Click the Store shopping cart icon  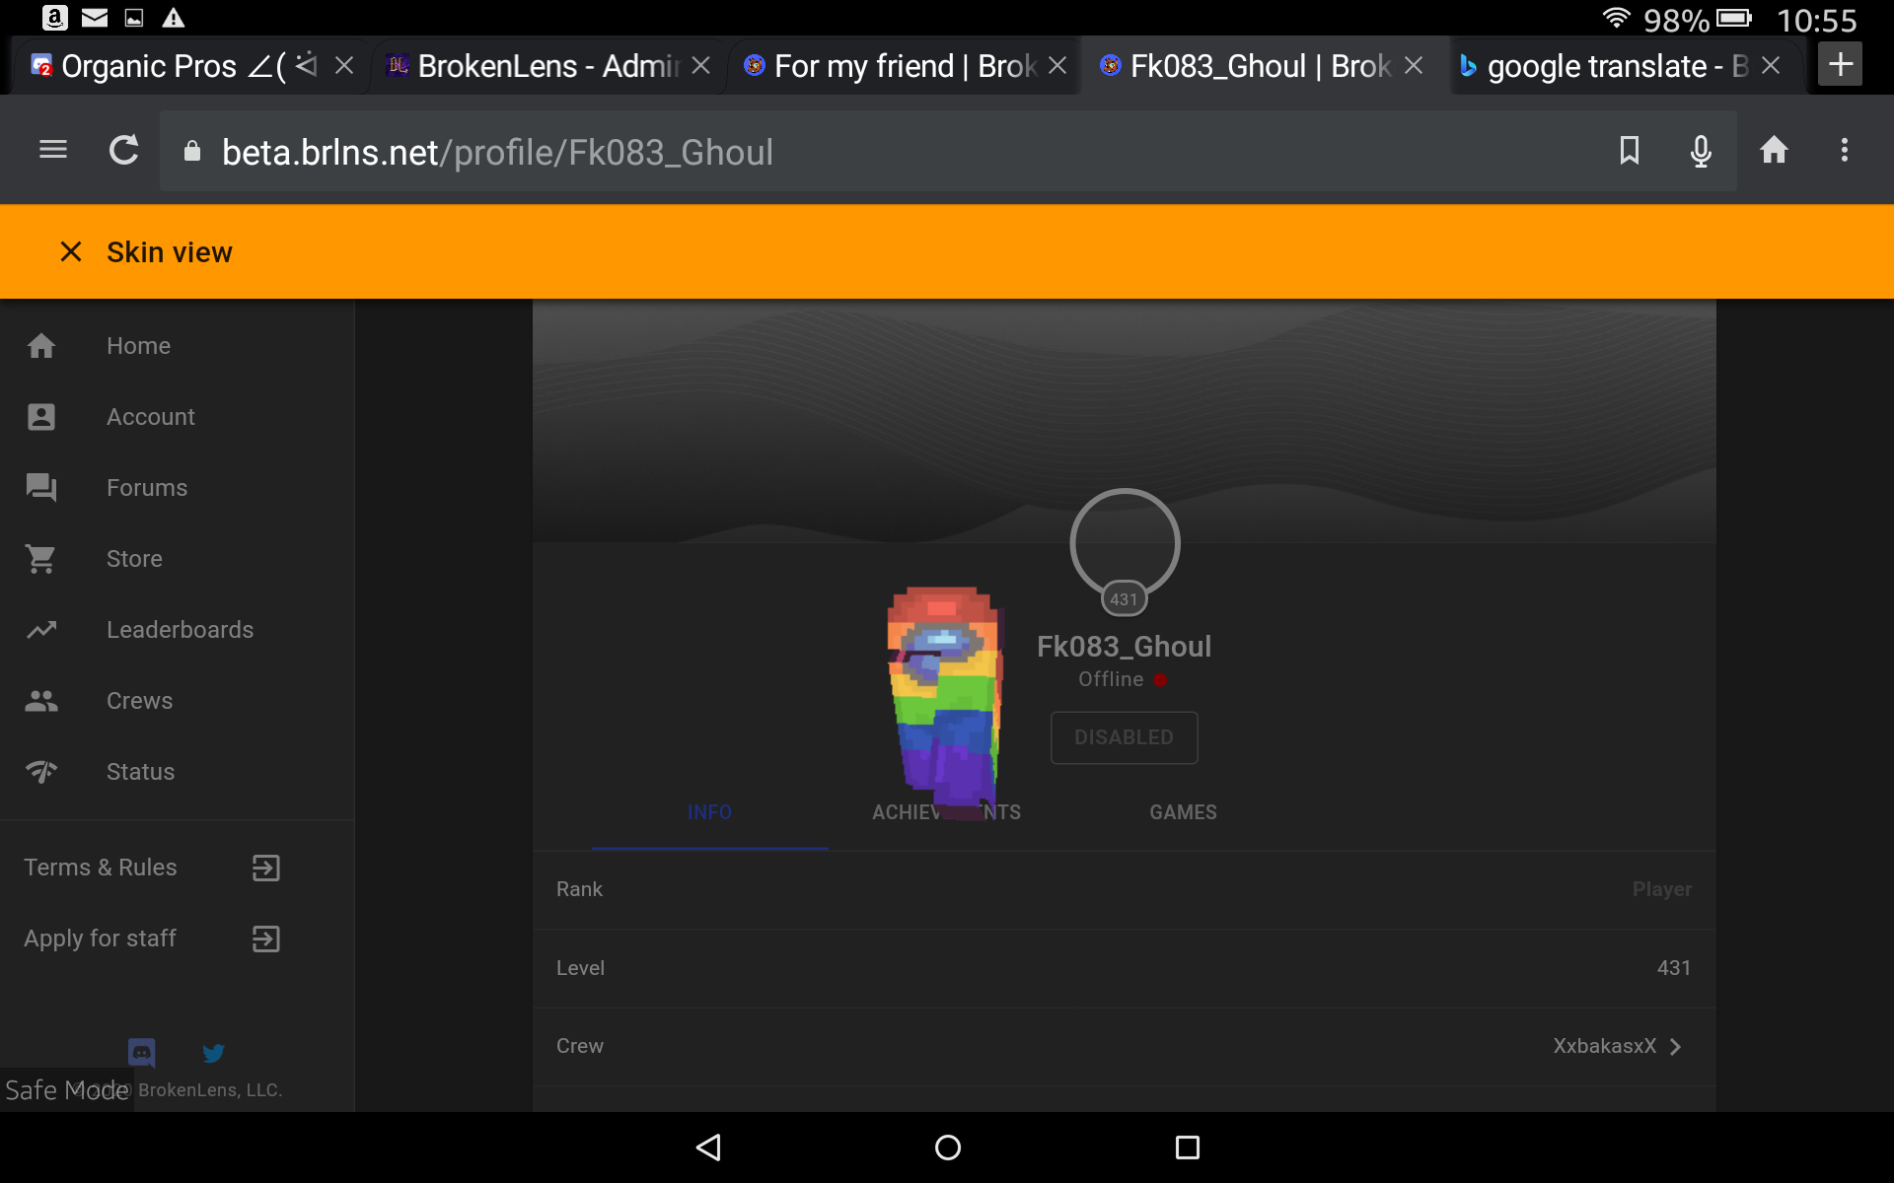[41, 559]
